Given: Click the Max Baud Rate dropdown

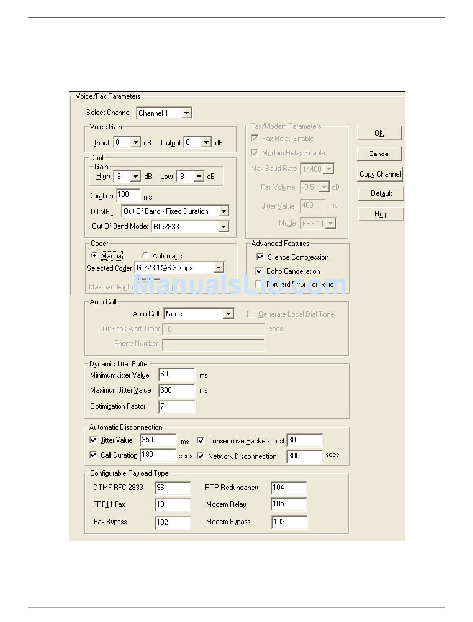Looking at the screenshot, I should [317, 169].
